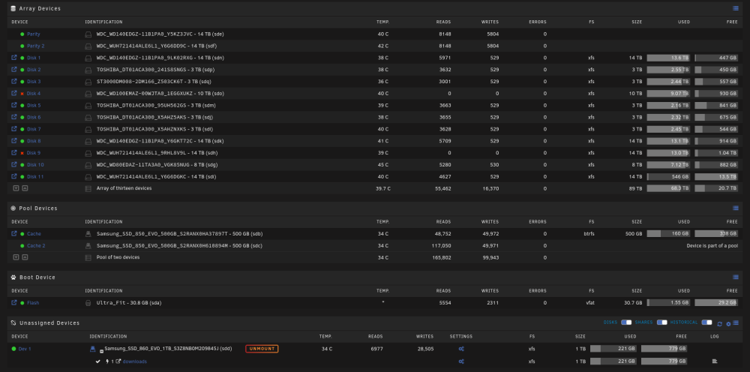Viewport: 750px width, 372px height.
Task: Click up arrow box under Pool Devices
Action: (25, 257)
